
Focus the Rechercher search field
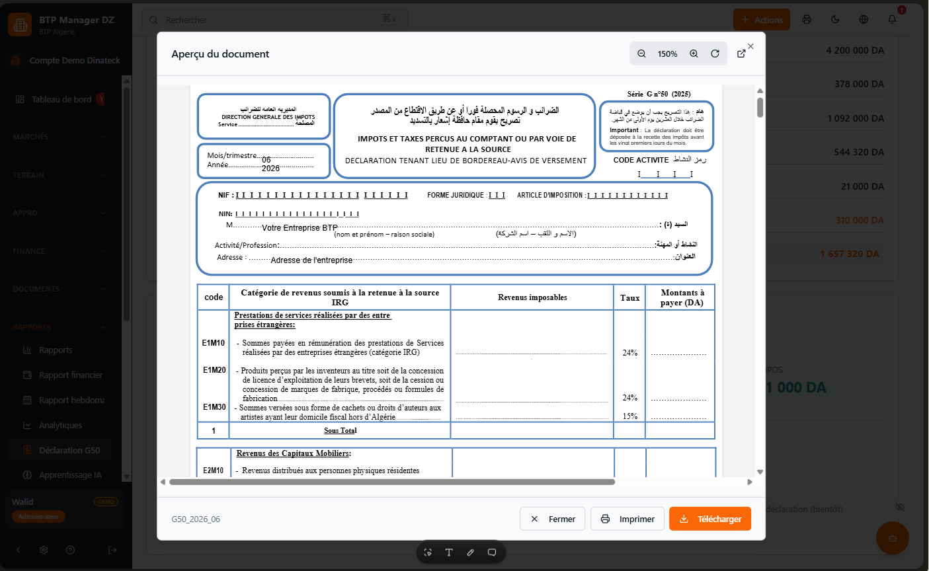274,20
